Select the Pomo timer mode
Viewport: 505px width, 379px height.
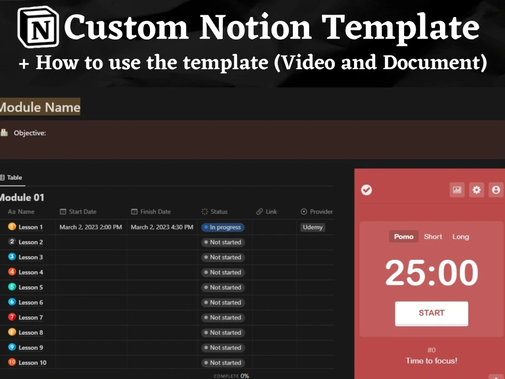[403, 236]
